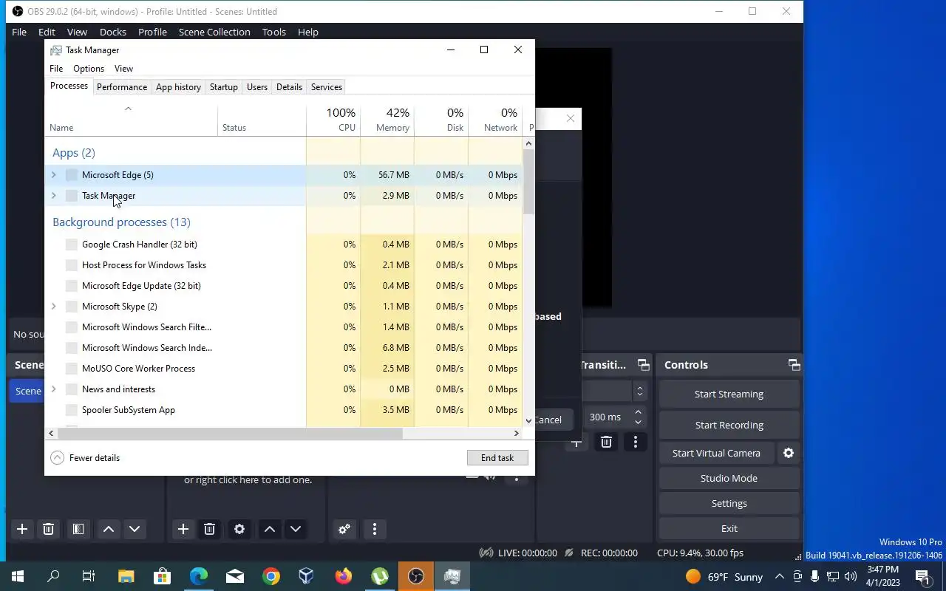
Task: Open Task Manager's Options menu
Action: 89,69
